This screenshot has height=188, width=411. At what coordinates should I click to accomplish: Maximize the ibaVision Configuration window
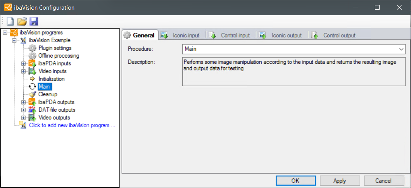(x=377, y=7)
